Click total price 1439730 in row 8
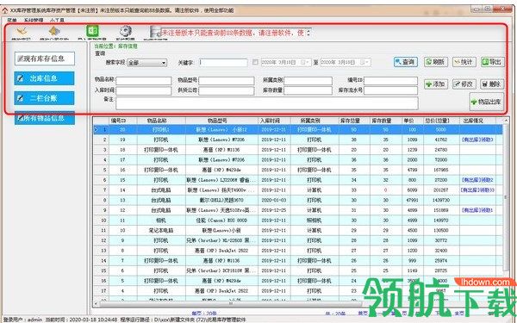This screenshot has height=323, width=517. point(441,200)
